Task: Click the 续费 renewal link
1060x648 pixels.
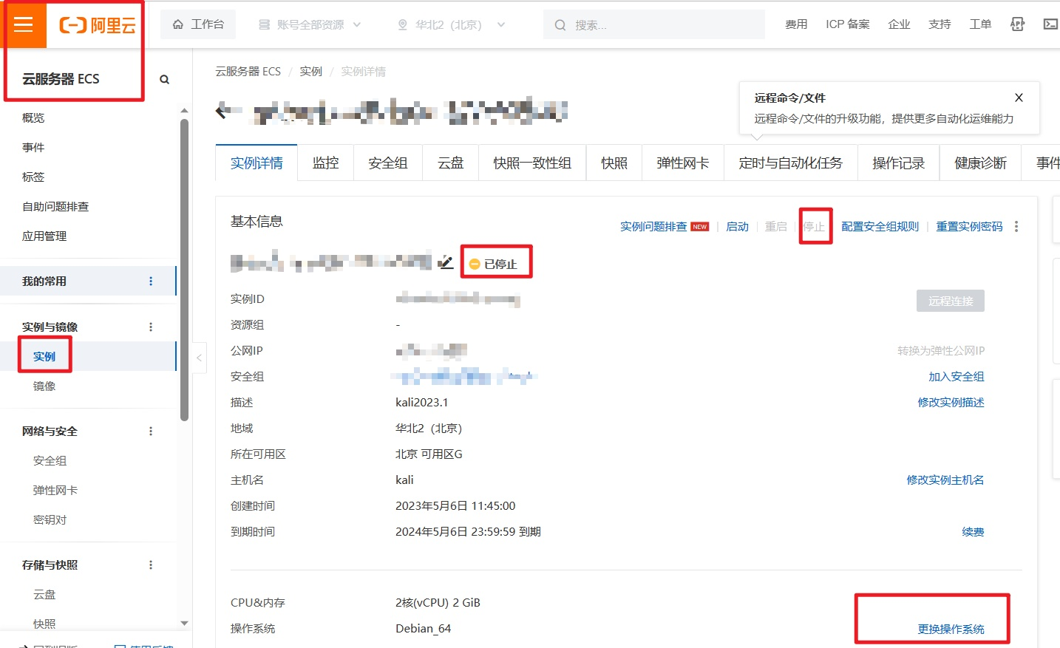Action: tap(973, 532)
